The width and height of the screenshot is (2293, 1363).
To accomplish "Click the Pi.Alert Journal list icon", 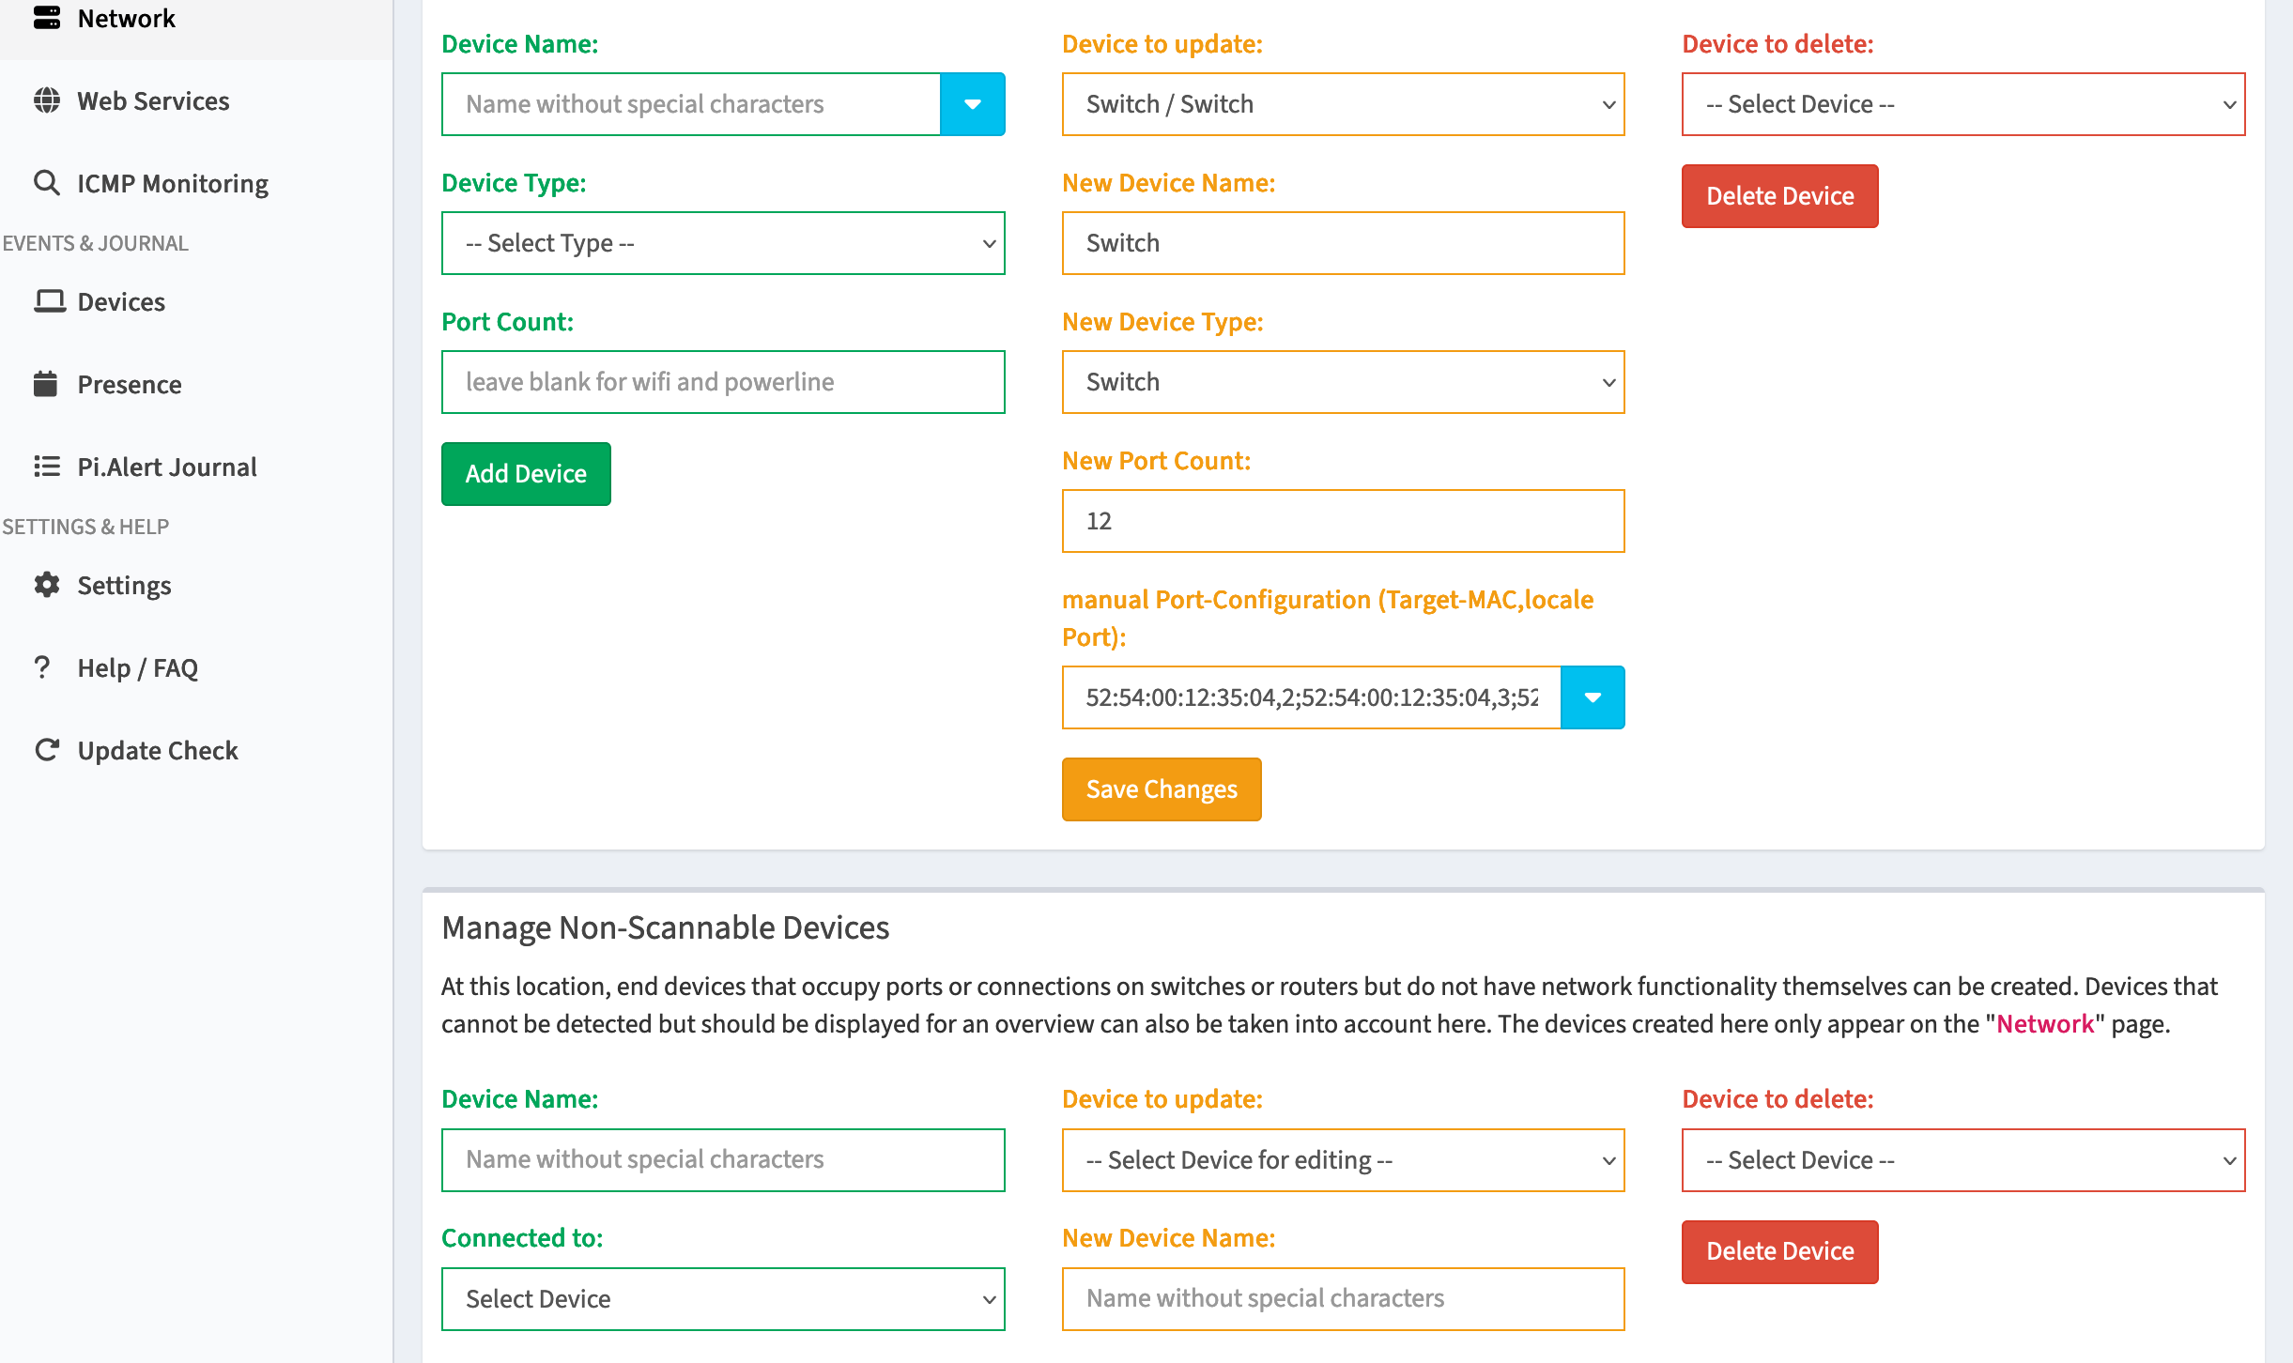I will click(x=46, y=467).
